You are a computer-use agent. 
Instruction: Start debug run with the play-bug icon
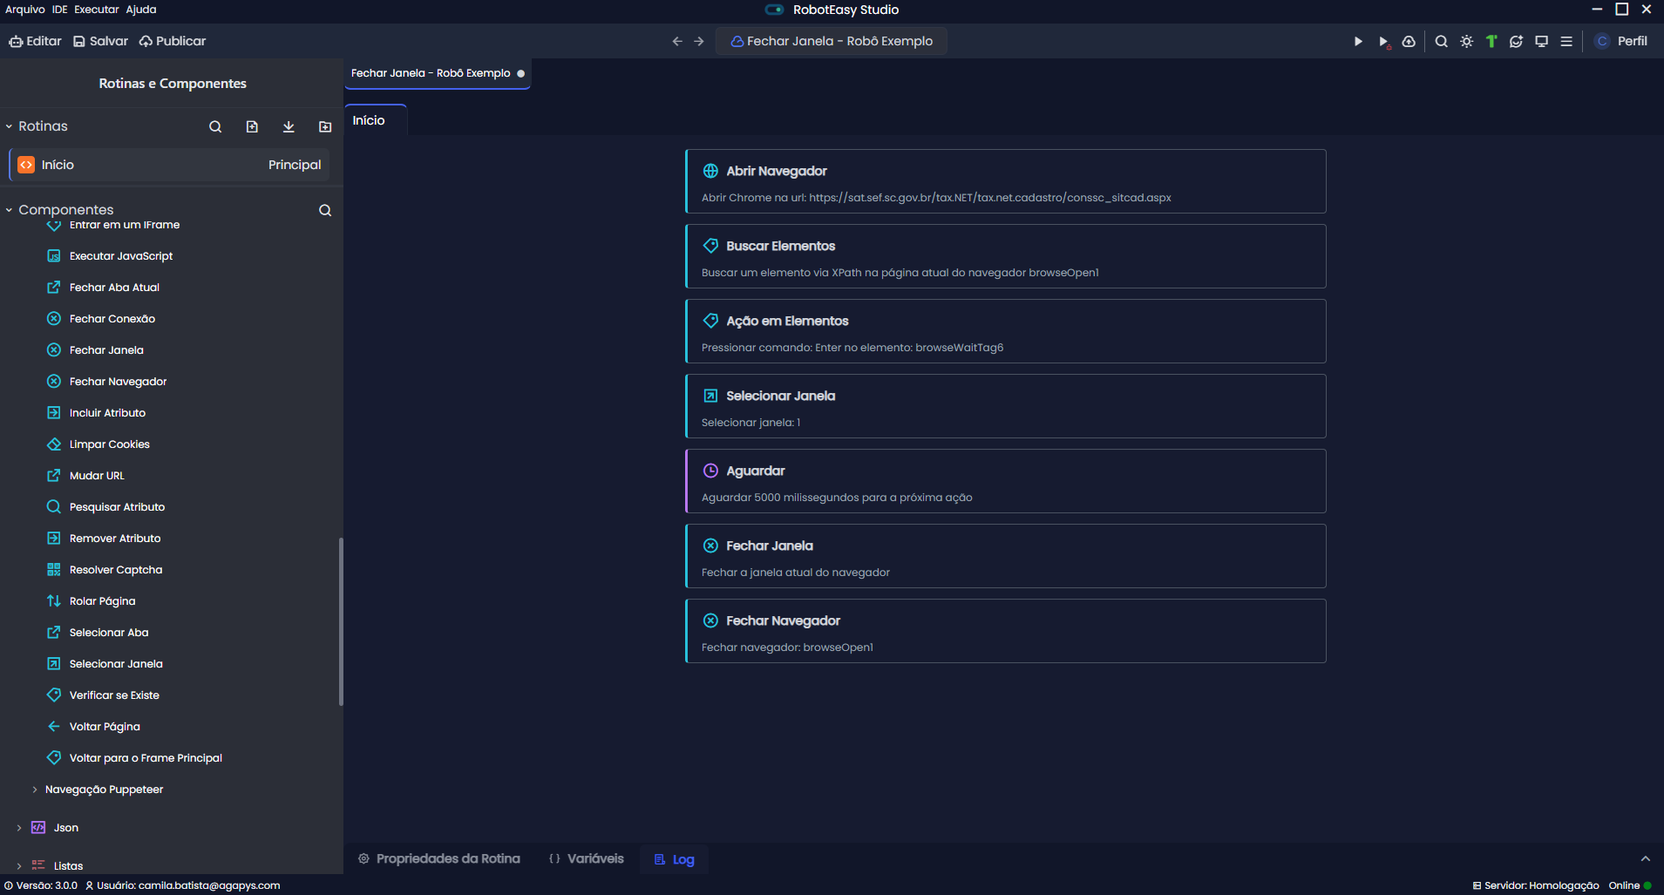[1383, 41]
